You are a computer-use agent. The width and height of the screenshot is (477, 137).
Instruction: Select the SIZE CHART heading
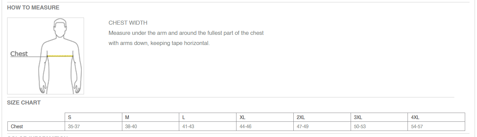click(24, 102)
